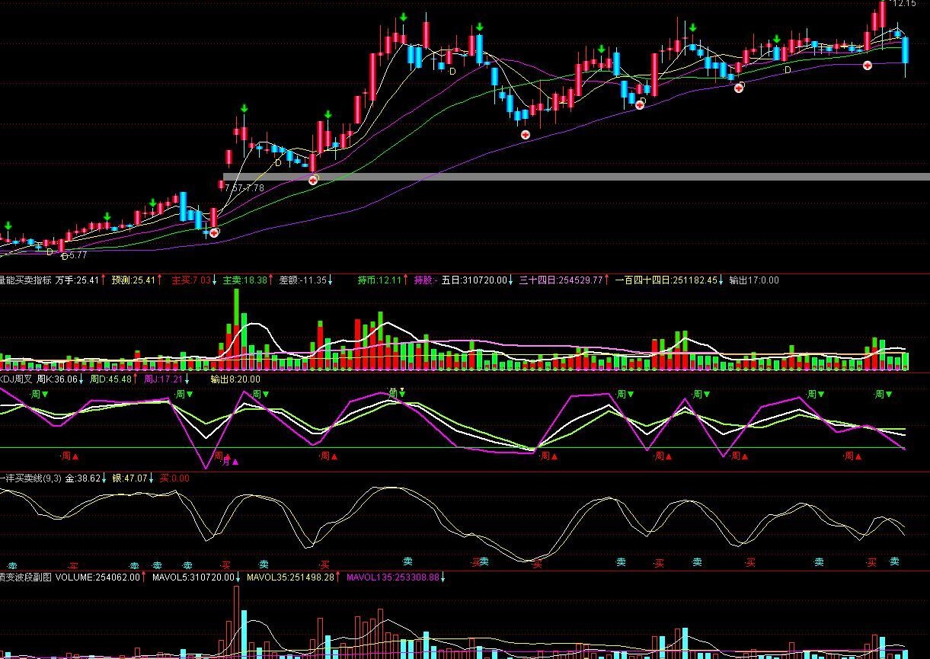Click the 预测:25.41 value

(x=133, y=280)
